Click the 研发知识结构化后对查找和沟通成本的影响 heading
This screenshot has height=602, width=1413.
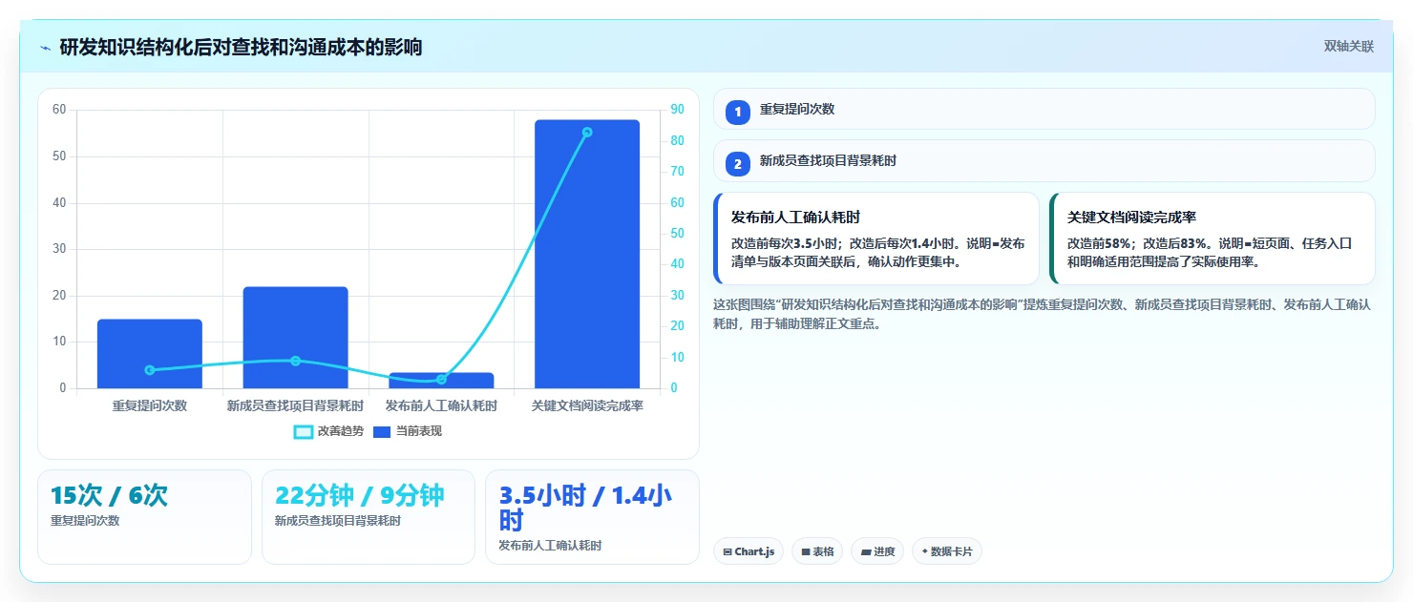(241, 48)
